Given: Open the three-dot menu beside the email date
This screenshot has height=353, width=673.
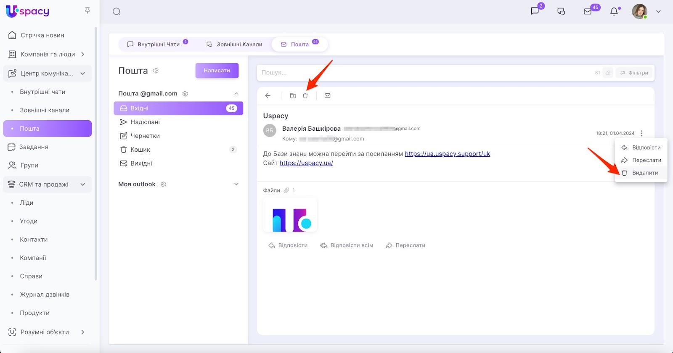Looking at the screenshot, I should point(641,133).
